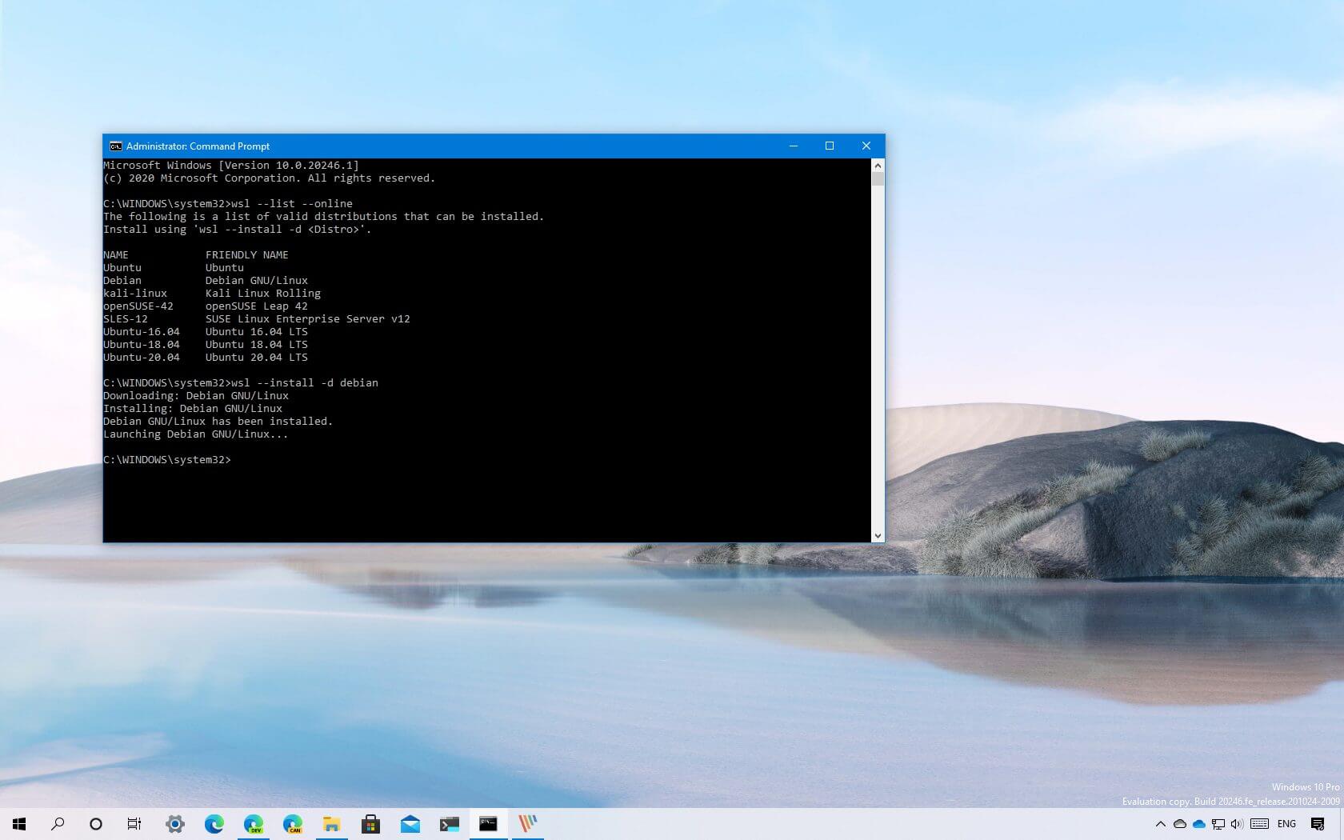
Task: Open the Microsoft Store
Action: [x=370, y=824]
